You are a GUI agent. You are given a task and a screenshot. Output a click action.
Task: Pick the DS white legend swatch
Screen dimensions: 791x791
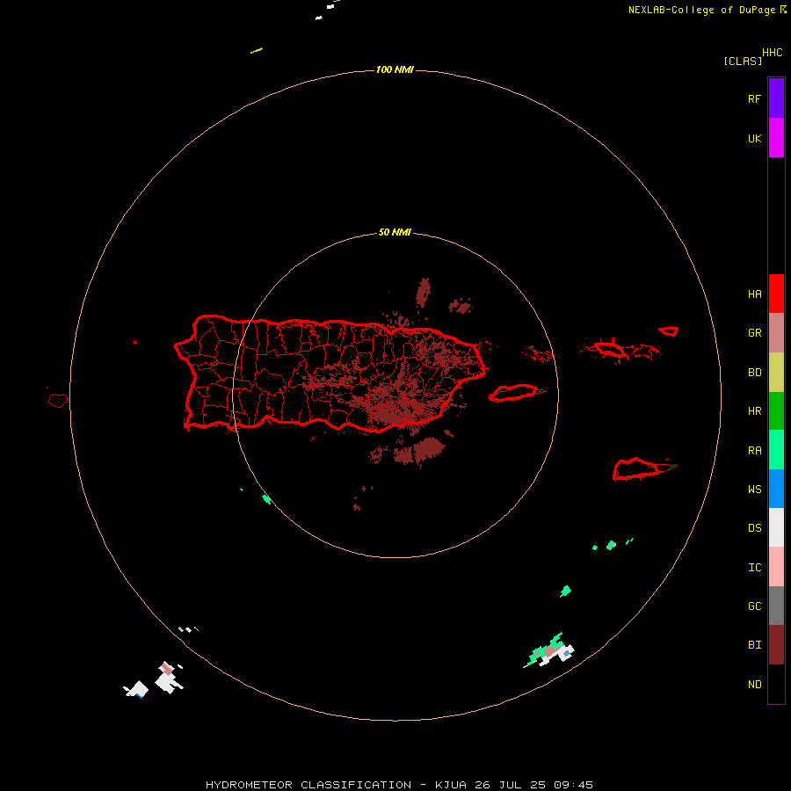pyautogui.click(x=776, y=527)
